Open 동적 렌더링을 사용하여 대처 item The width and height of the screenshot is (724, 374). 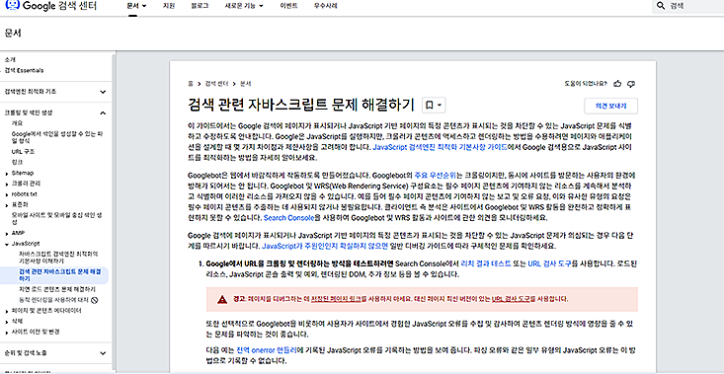point(53,300)
